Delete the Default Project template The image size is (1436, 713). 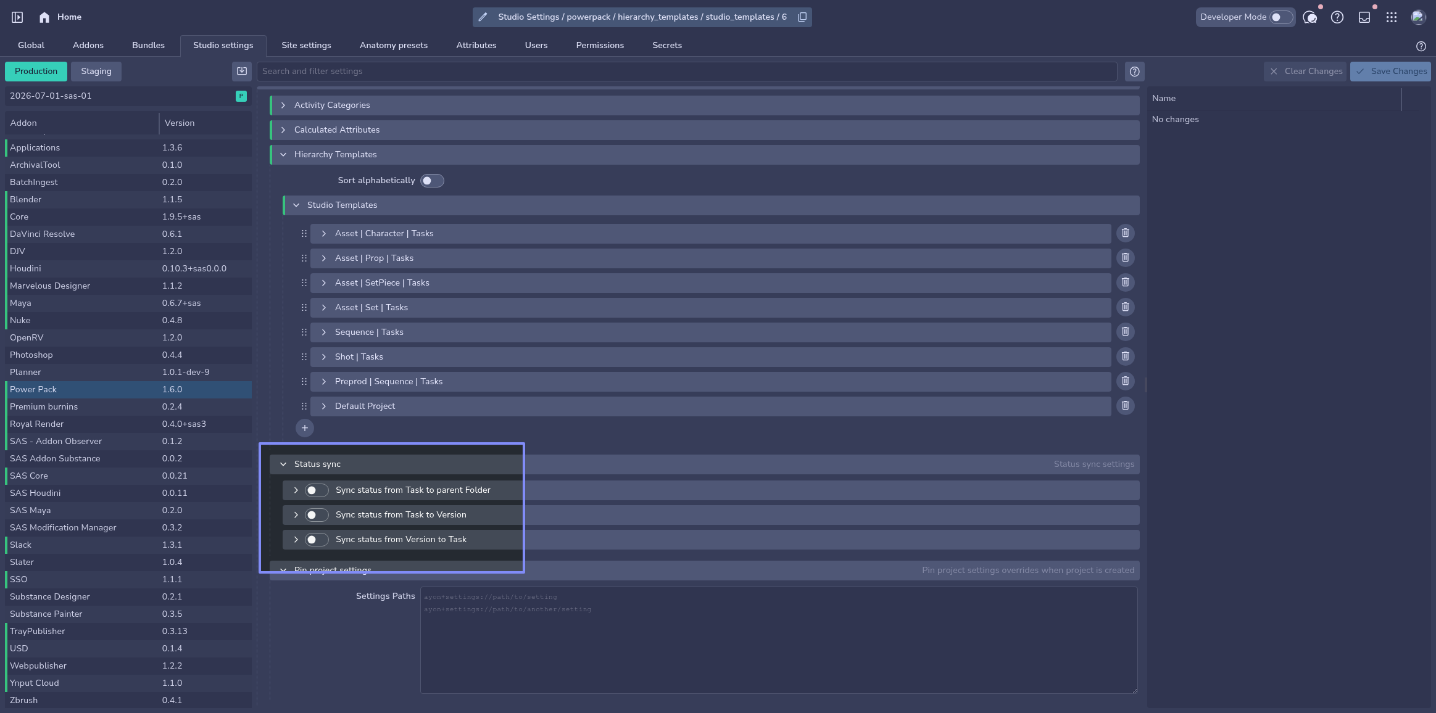click(x=1126, y=406)
